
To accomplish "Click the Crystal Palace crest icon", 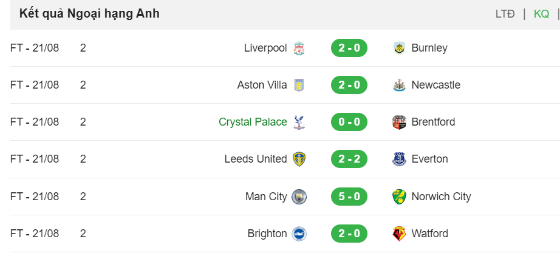I will pyautogui.click(x=299, y=123).
